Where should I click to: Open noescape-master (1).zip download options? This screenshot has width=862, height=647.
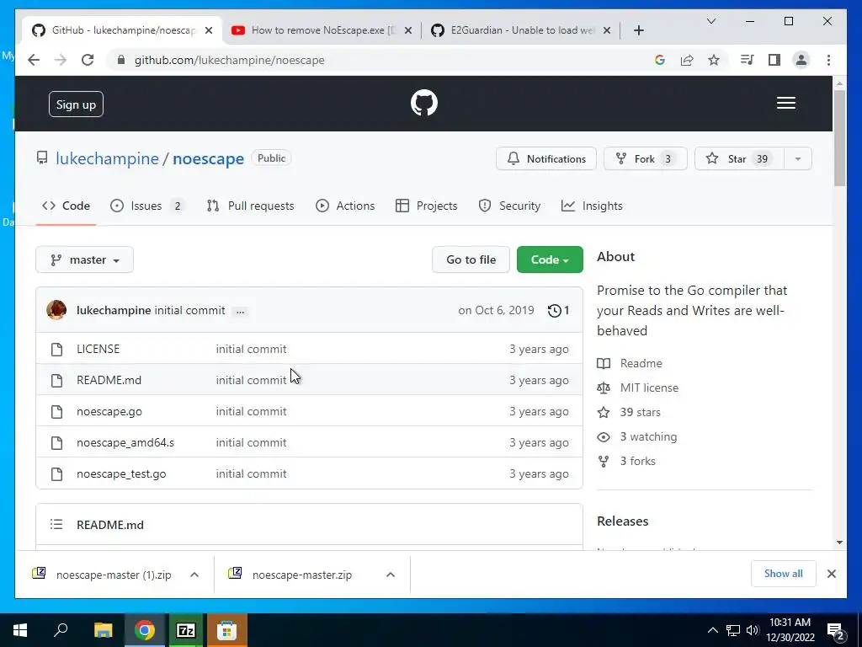click(x=194, y=575)
